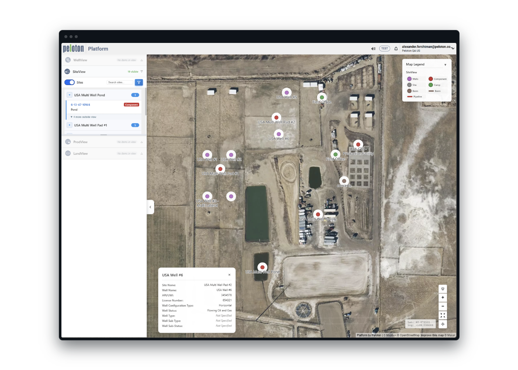Open the WellView section
This screenshot has width=518, height=370.
point(104,60)
